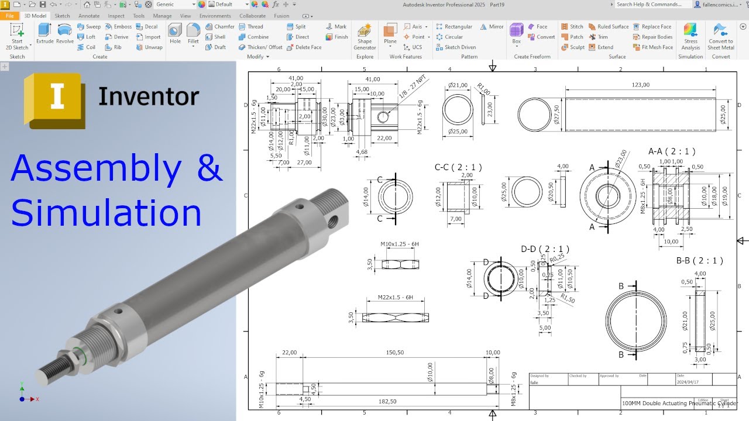
Task: Click the Fit Mesh Face button
Action: point(652,47)
